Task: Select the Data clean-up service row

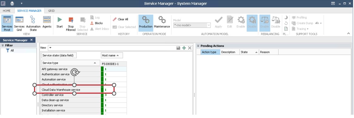Action: click(x=70, y=100)
